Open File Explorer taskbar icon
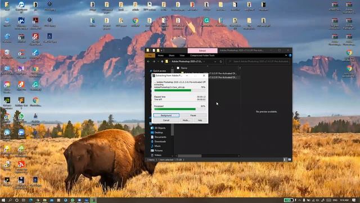The image size is (360, 203). [45, 200]
